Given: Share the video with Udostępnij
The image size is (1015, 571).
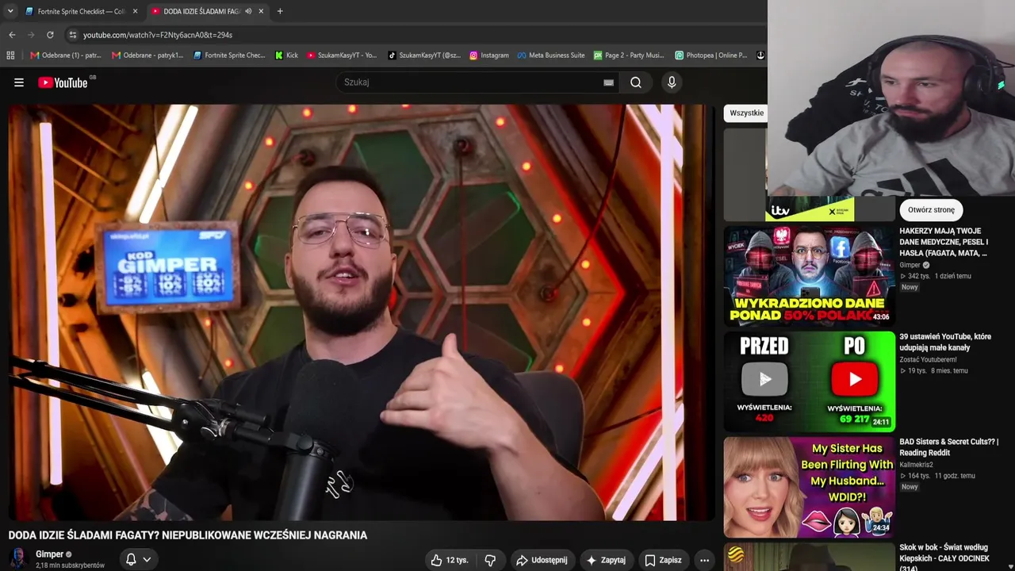Looking at the screenshot, I should [x=542, y=560].
